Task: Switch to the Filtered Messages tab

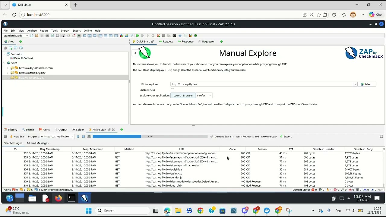Action: [x=38, y=143]
